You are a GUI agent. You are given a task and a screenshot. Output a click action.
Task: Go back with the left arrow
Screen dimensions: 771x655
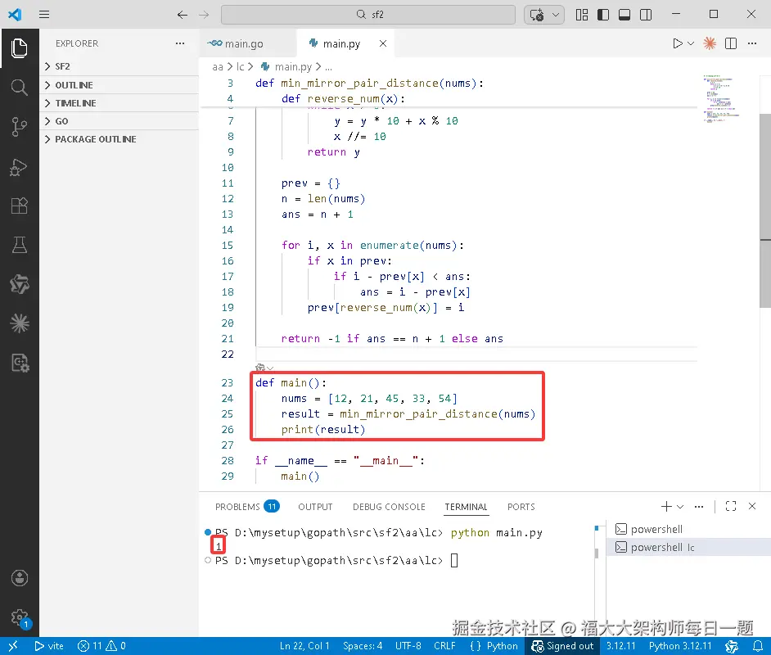183,15
